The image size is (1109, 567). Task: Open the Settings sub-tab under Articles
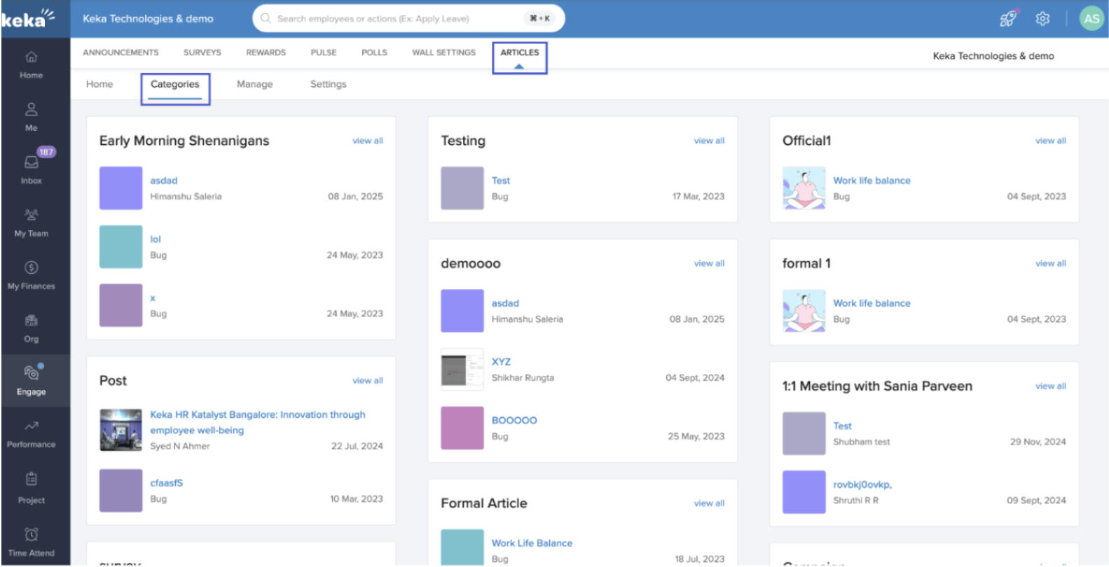328,84
